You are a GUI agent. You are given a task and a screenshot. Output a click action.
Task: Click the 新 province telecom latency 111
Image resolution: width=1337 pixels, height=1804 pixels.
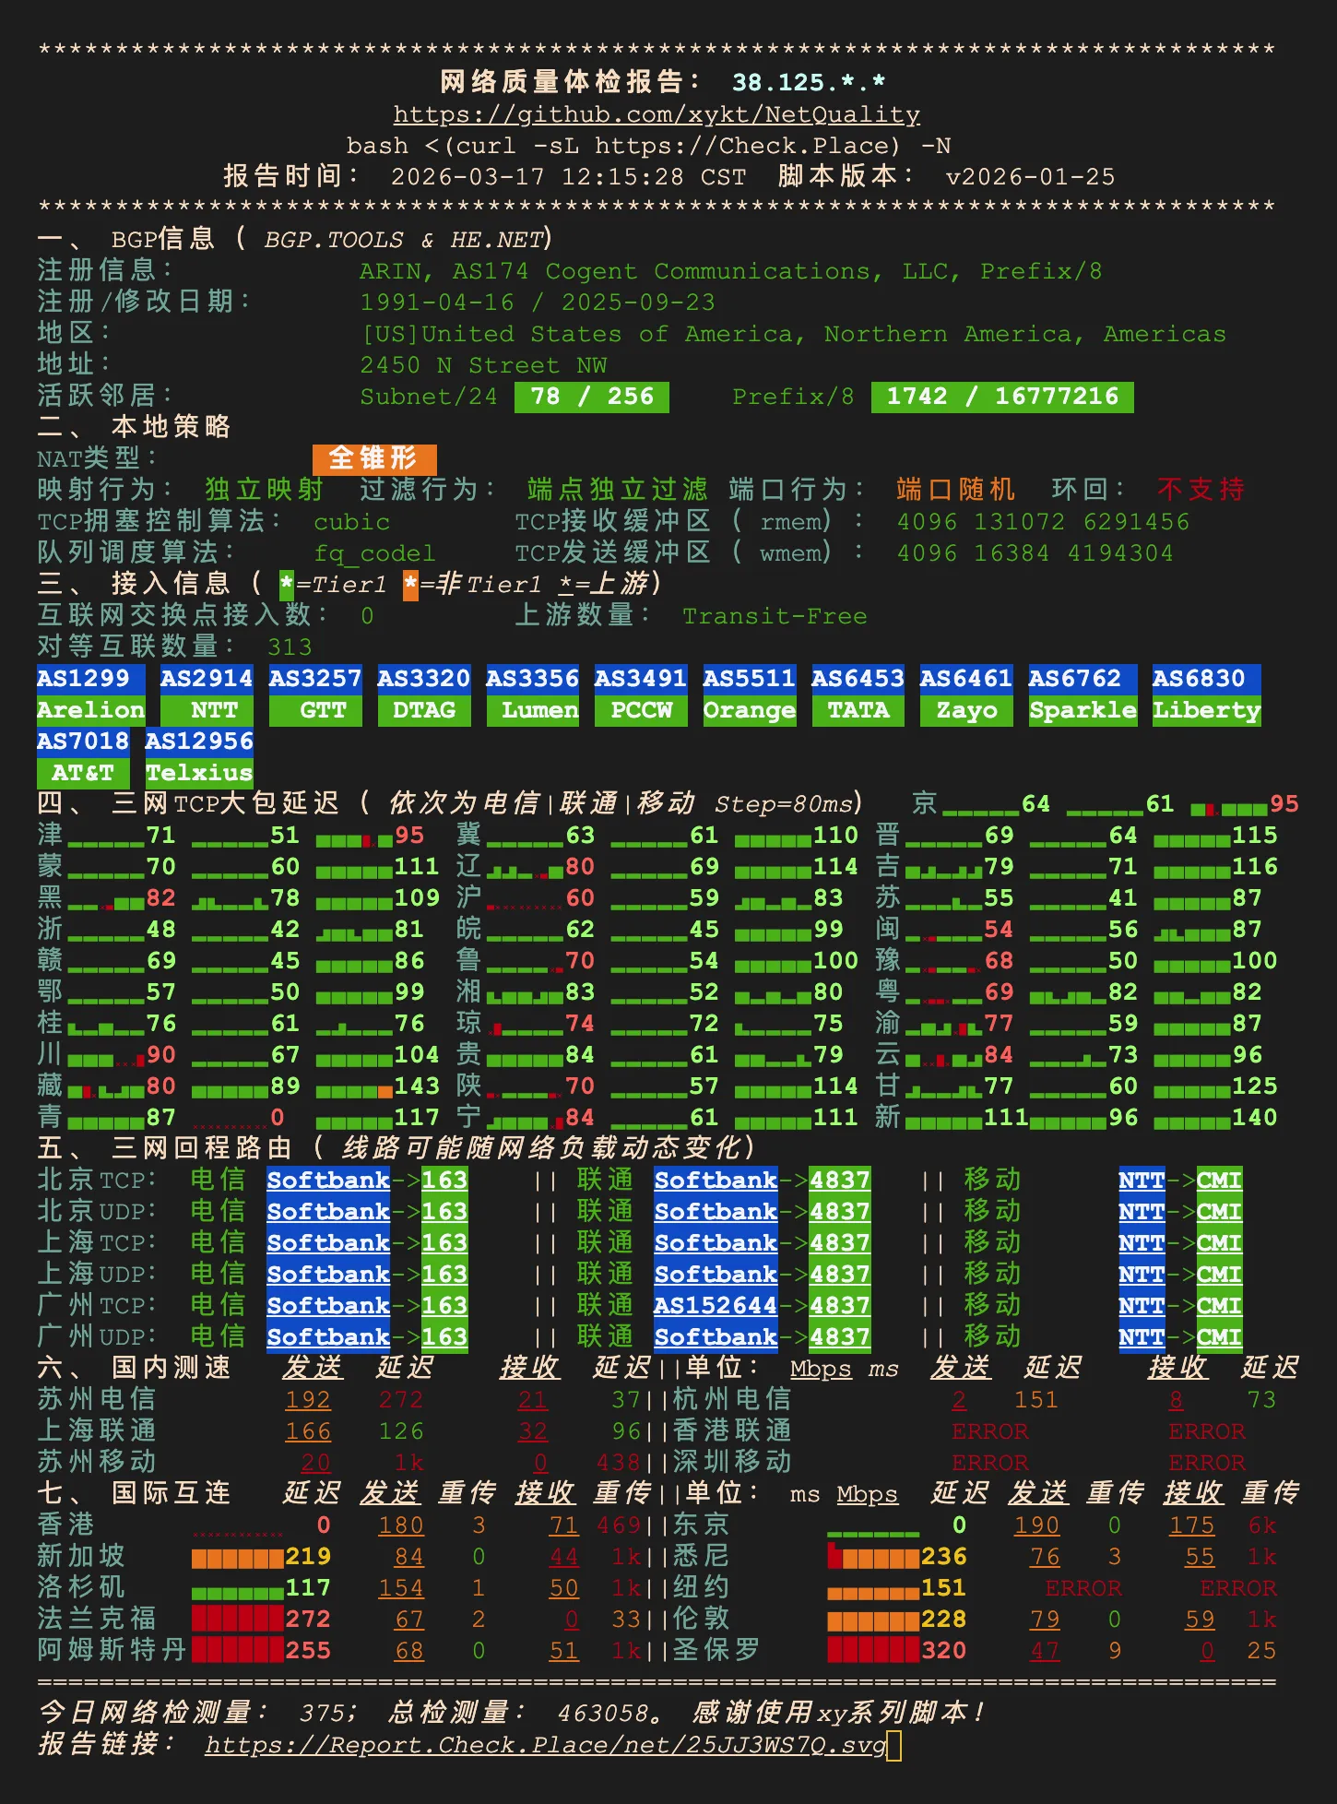[1006, 1118]
